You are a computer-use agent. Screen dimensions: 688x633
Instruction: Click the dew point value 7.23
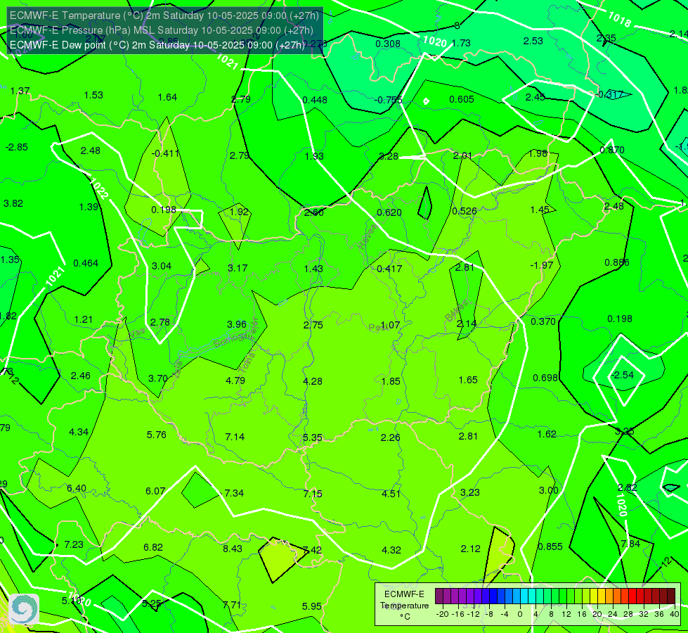(74, 544)
